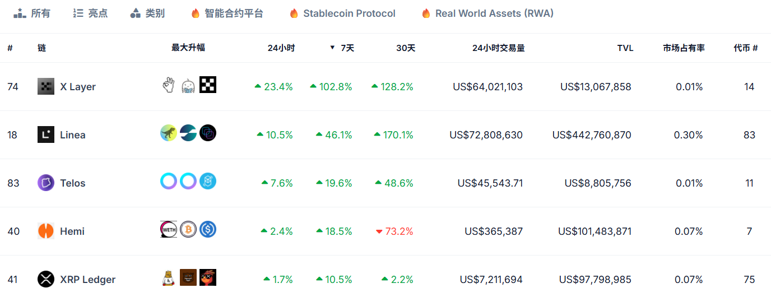This screenshot has width=771, height=297.
Task: Sort table by TVL column header
Action: [625, 48]
